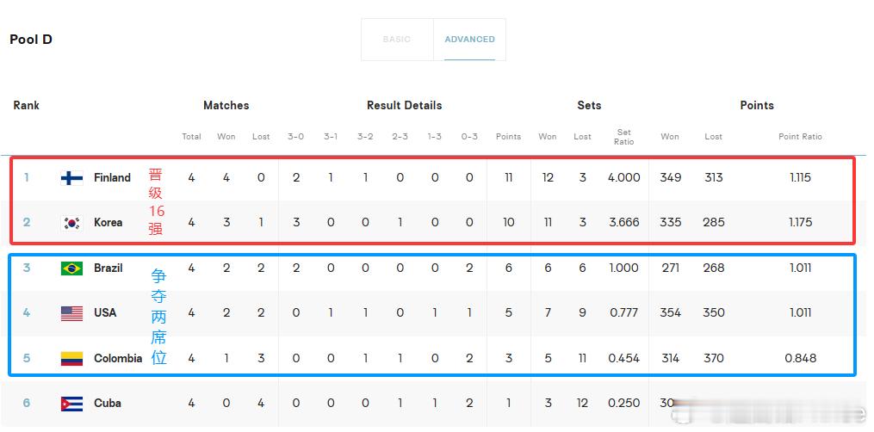Open the Brazil team name
Viewport: 874px width, 432px height.
point(108,268)
